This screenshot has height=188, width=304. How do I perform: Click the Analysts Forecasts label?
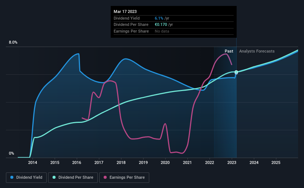click(x=257, y=51)
